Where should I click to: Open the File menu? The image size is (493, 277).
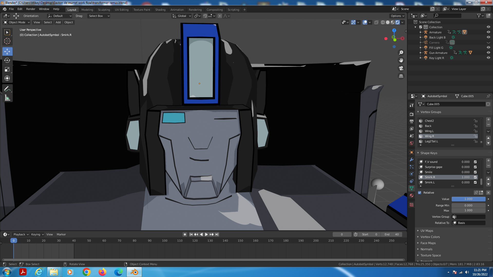pyautogui.click(x=11, y=9)
